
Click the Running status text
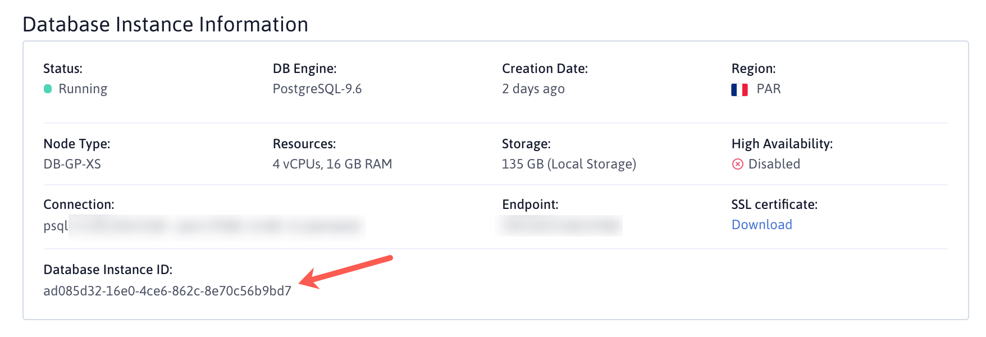click(83, 89)
